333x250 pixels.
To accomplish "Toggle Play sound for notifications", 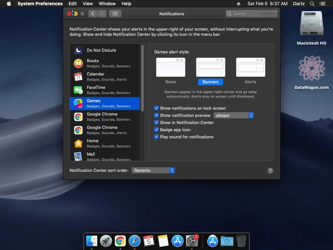I will point(156,137).
